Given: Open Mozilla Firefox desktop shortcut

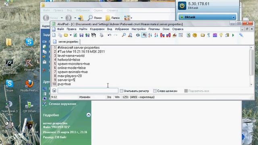Looking at the screenshot, I should pos(29,86).
